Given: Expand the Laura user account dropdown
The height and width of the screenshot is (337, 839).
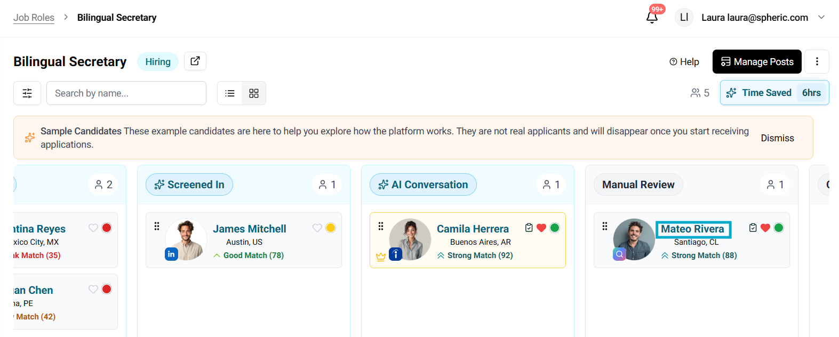Looking at the screenshot, I should coord(821,17).
